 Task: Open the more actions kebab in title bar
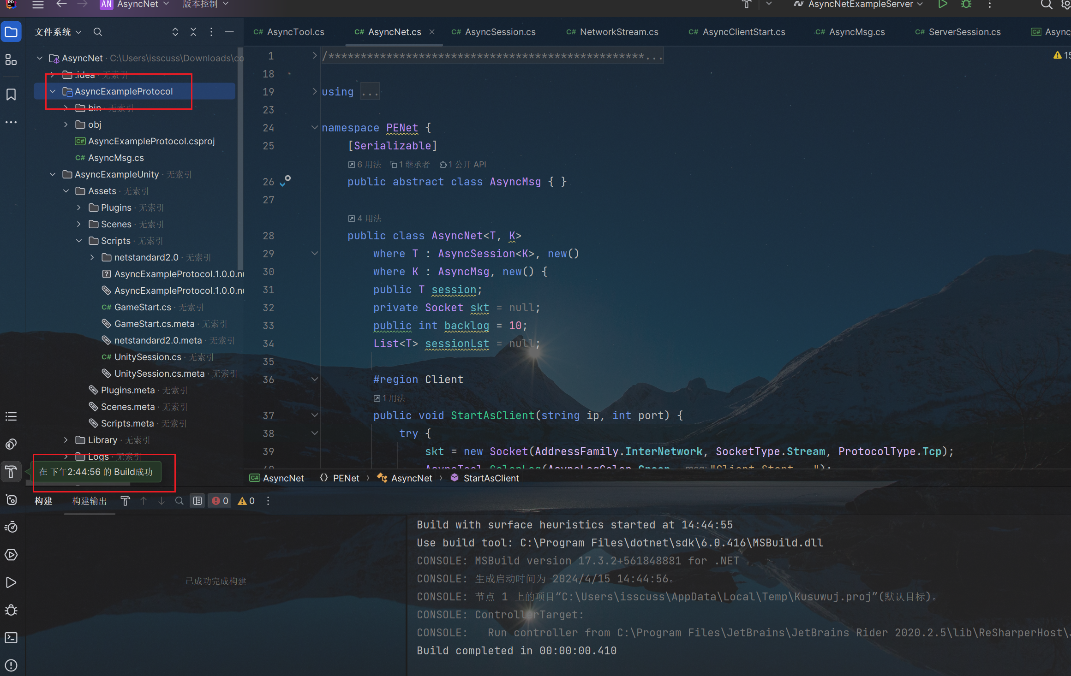tap(990, 5)
